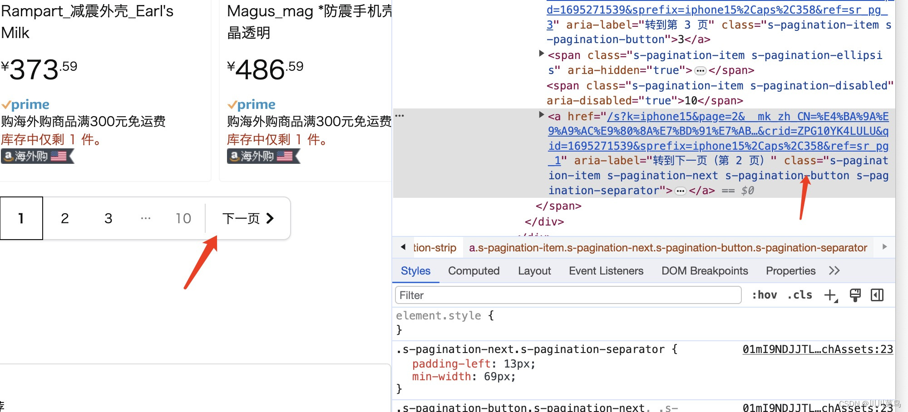Select the tion-strip breadcrumb item
Screen dimensions: 908x412
pyautogui.click(x=434, y=248)
